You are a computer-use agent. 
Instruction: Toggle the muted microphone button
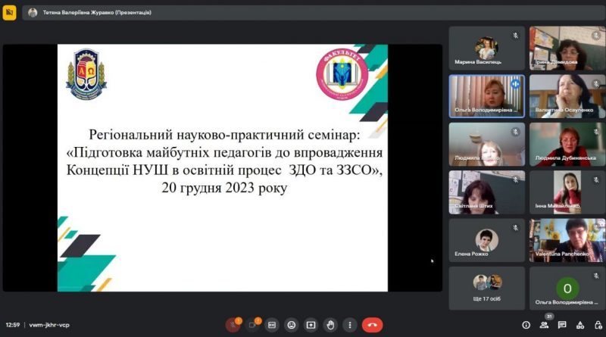[x=233, y=325]
